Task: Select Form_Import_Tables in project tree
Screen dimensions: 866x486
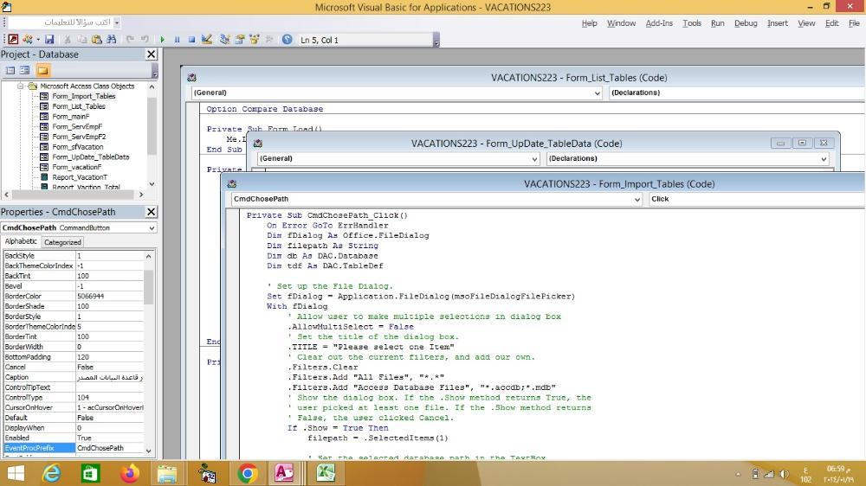Action: 83,96
